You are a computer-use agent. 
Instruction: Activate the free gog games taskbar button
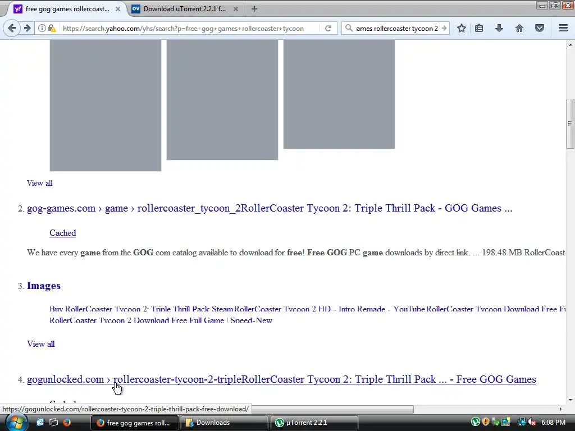(134, 423)
